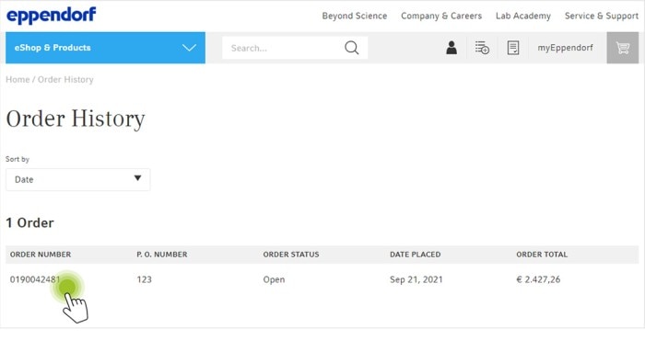
Task: Click the magnifier search icon
Action: coord(351,48)
